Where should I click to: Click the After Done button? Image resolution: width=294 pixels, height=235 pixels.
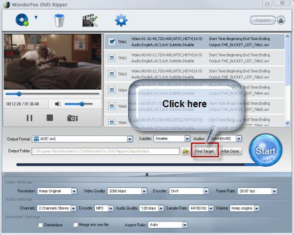coord(230,151)
